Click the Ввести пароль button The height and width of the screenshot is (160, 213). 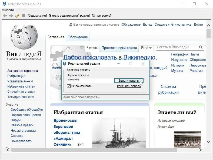129,81
